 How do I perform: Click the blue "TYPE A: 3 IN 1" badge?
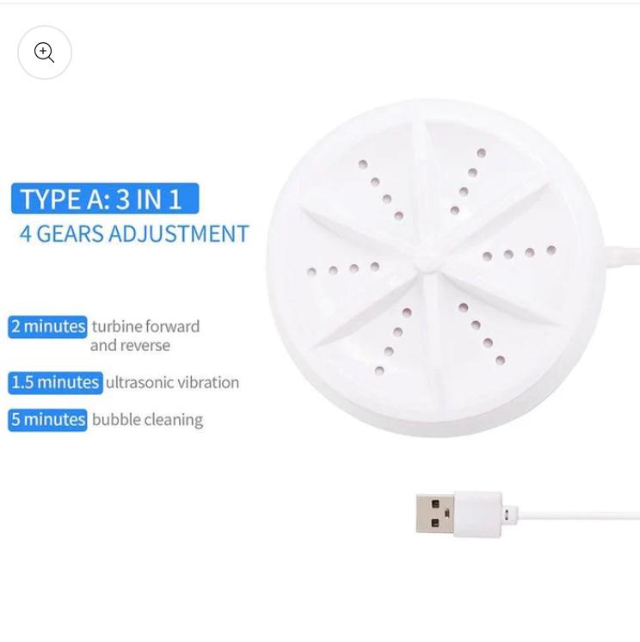click(x=105, y=199)
